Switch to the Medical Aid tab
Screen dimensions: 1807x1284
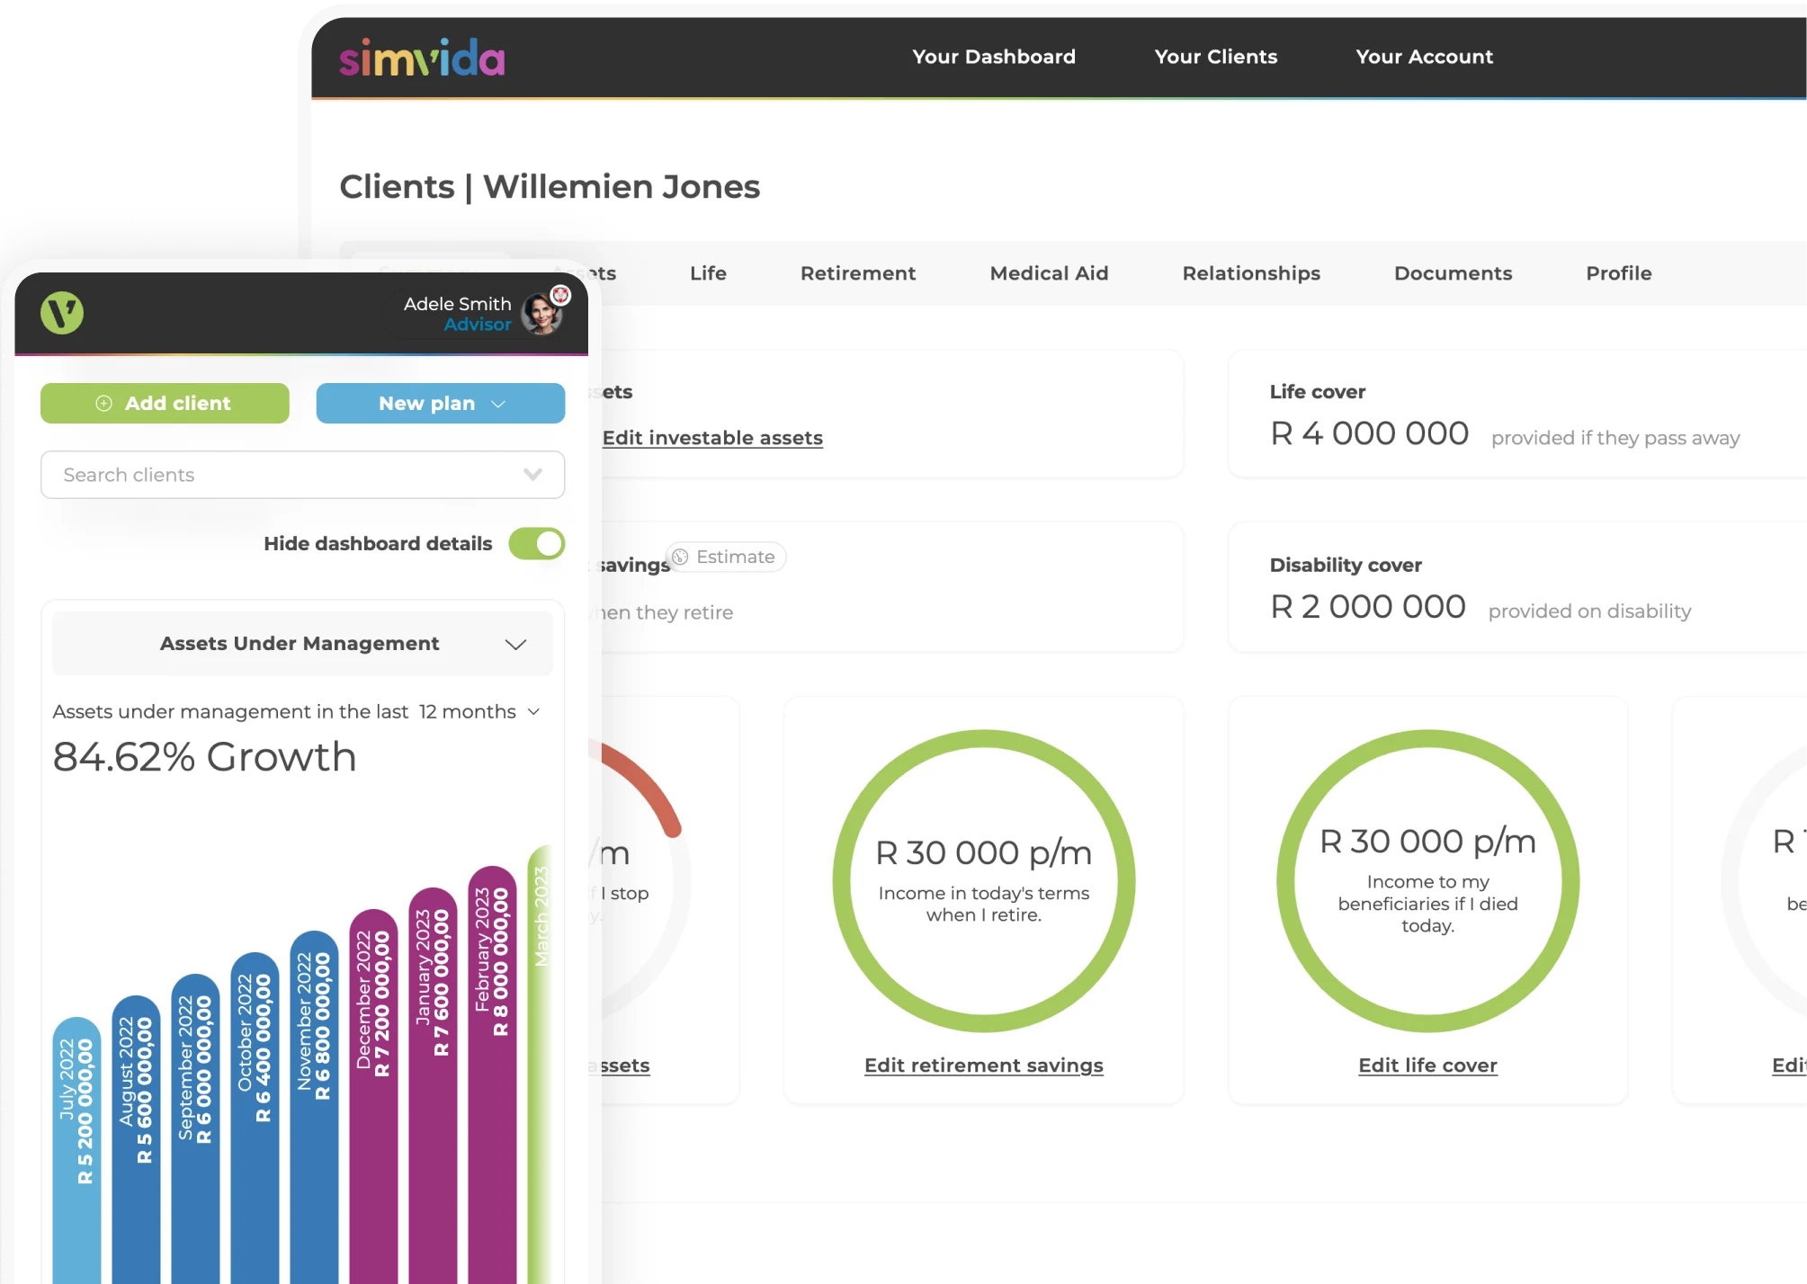(x=1050, y=273)
